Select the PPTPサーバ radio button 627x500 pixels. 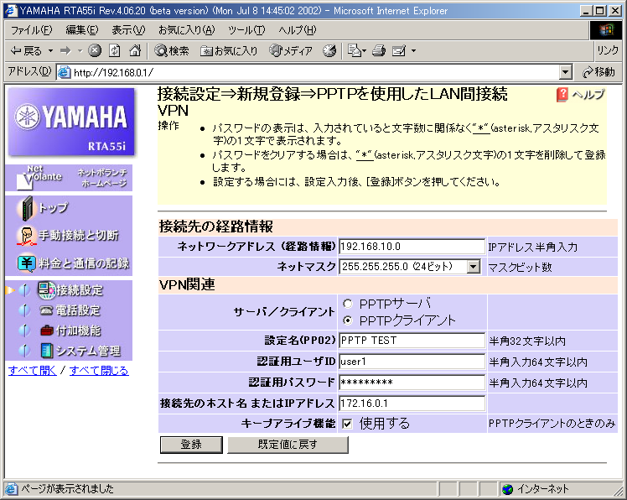click(x=348, y=303)
